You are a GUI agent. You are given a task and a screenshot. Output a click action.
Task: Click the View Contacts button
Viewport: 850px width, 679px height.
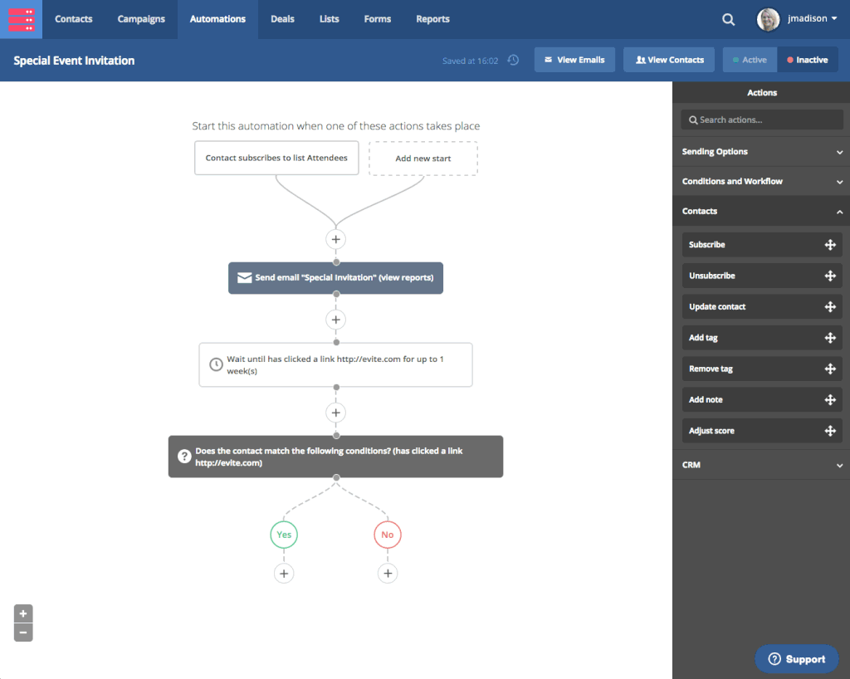[x=669, y=60]
